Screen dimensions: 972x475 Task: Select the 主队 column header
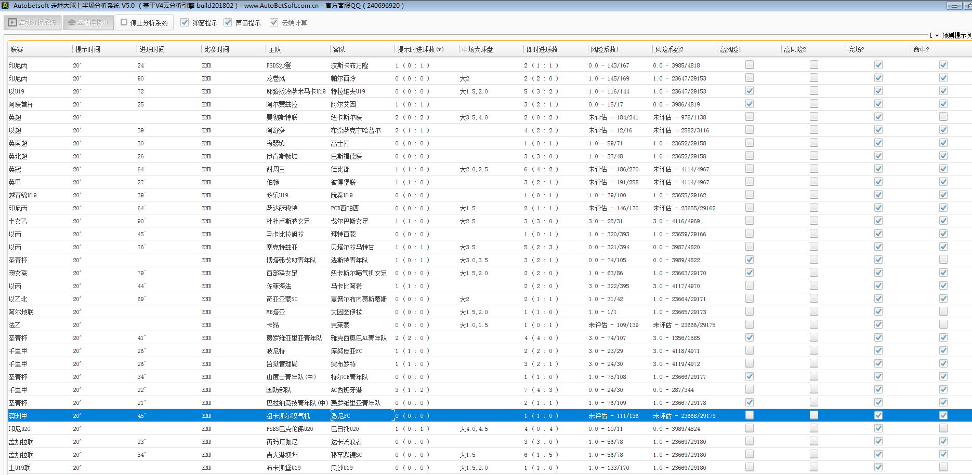[274, 50]
